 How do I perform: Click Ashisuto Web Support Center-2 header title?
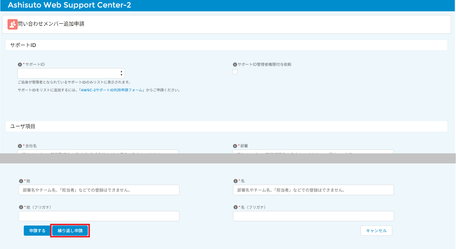pos(69,5)
